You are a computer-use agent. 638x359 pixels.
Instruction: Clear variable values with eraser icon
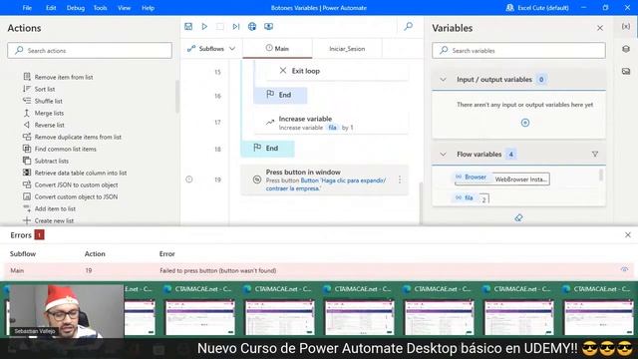518,217
